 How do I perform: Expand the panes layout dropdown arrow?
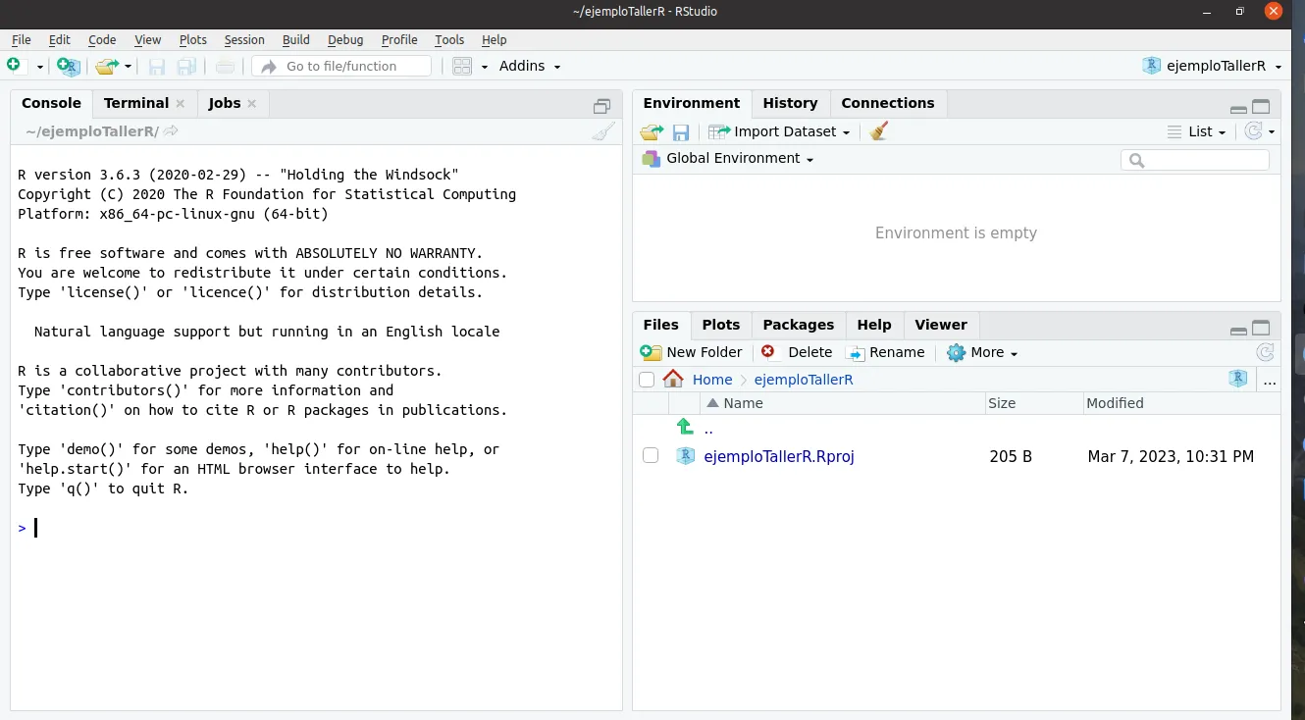tap(485, 67)
